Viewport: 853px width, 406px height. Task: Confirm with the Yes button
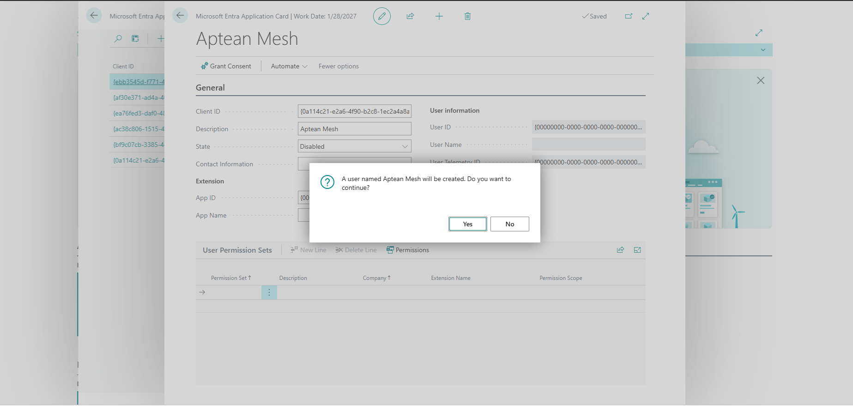pyautogui.click(x=468, y=224)
